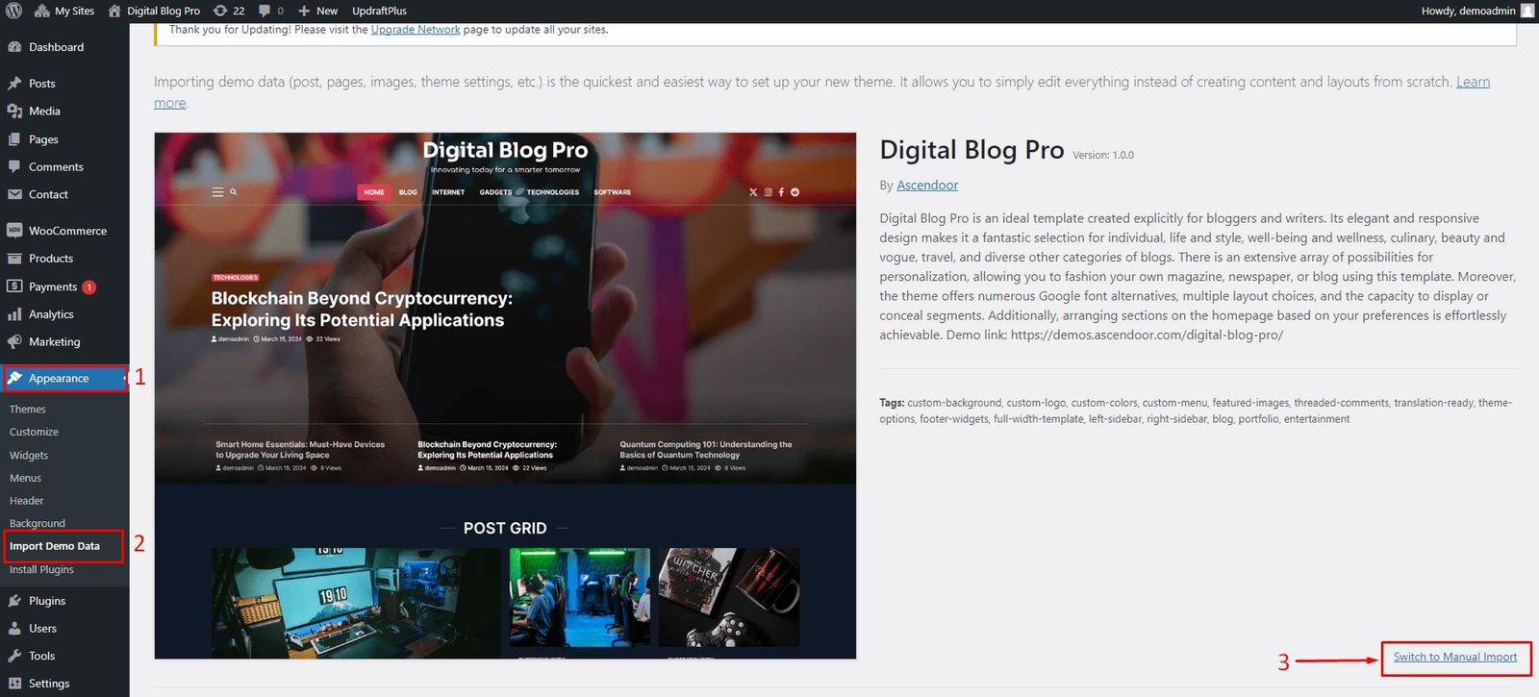This screenshot has width=1539, height=697.
Task: Open the Media menu label
Action: click(x=44, y=112)
